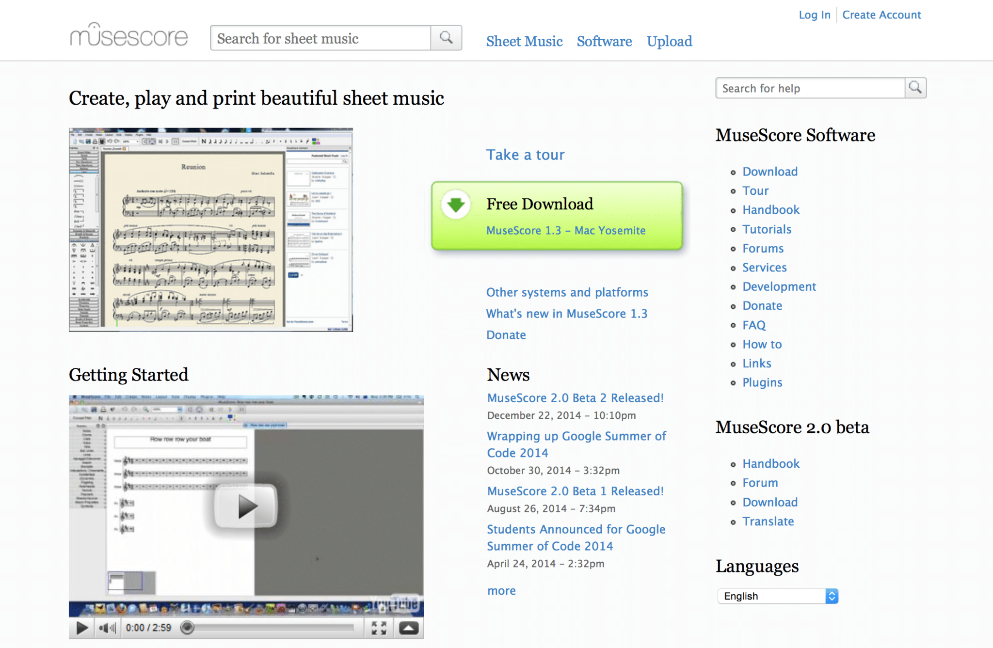Image resolution: width=993 pixels, height=648 pixels.
Task: Open the Software menu item
Action: 604,41
